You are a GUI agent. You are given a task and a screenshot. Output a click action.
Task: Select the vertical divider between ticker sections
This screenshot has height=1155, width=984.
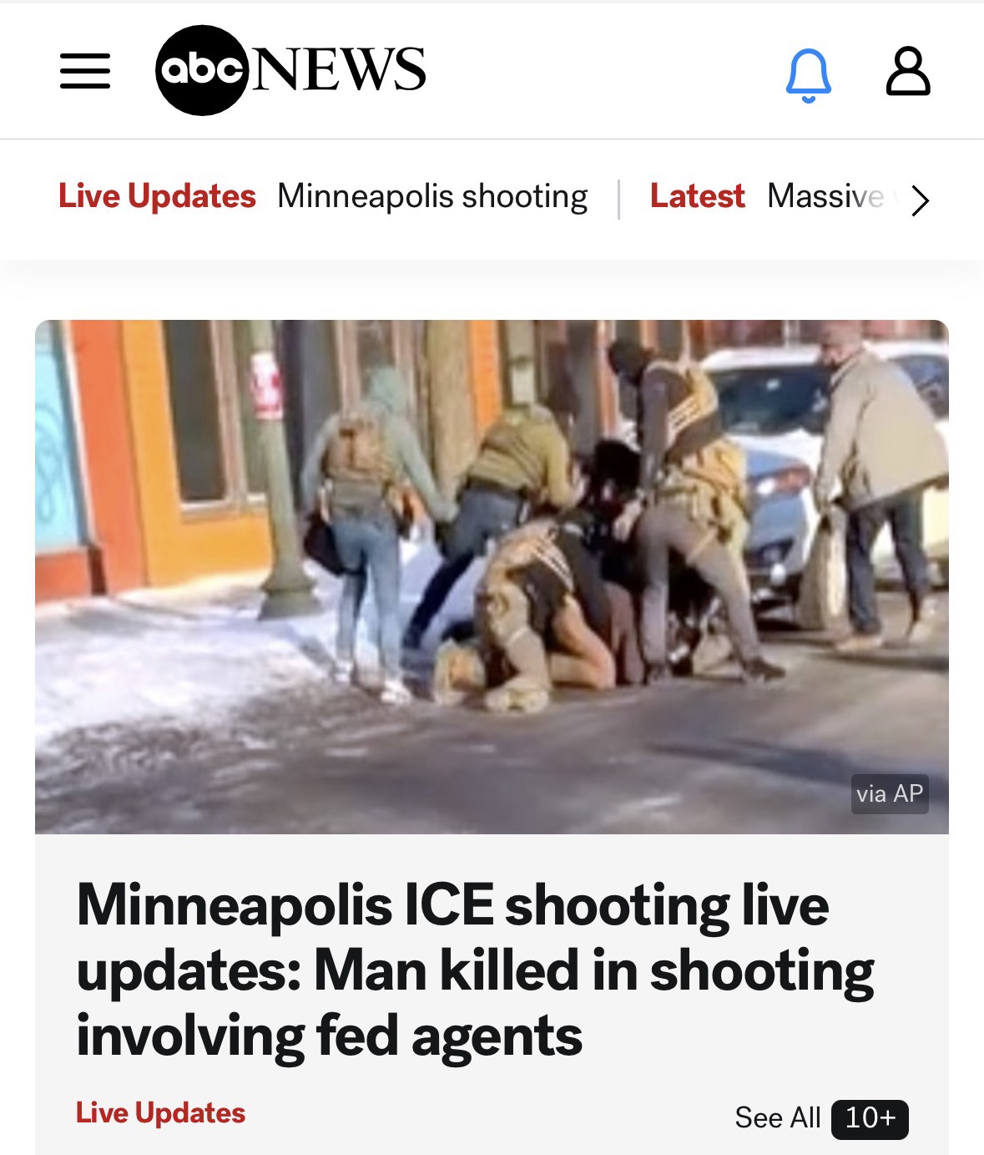[618, 199]
